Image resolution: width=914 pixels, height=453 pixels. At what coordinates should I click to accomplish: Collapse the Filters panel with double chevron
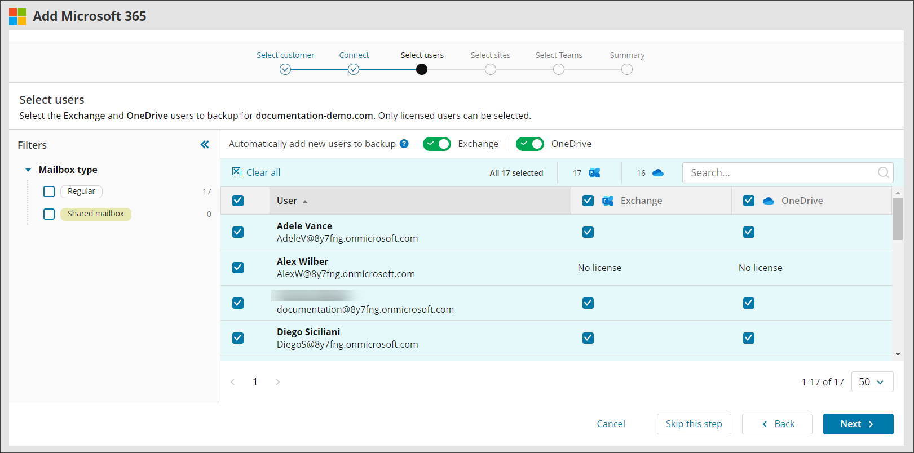coord(205,145)
